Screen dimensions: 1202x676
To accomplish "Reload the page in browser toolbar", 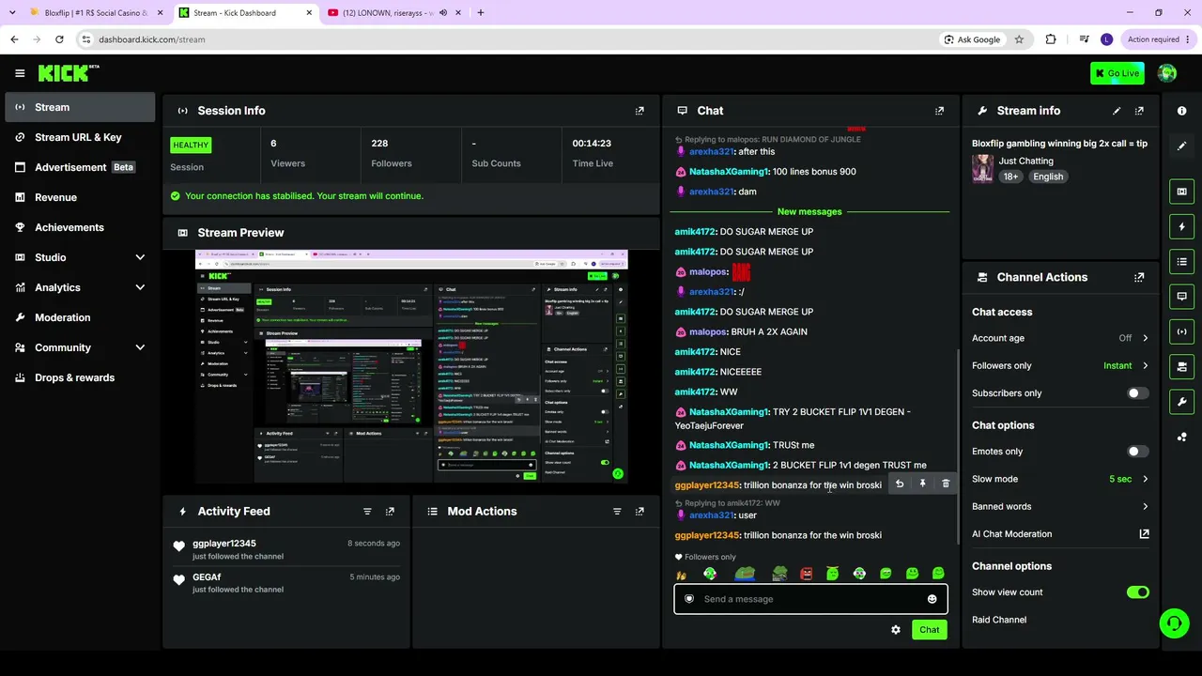I will point(59,39).
